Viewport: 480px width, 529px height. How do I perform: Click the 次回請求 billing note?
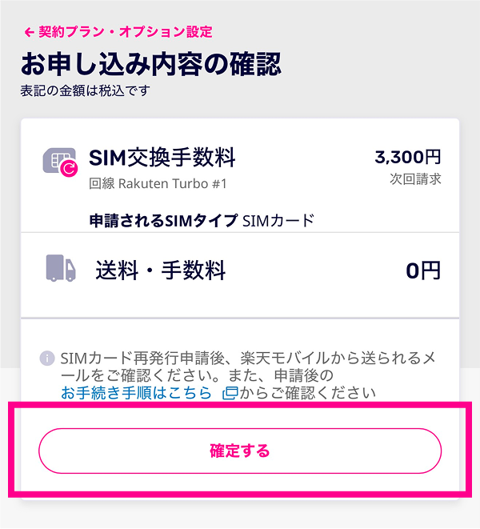click(x=415, y=178)
